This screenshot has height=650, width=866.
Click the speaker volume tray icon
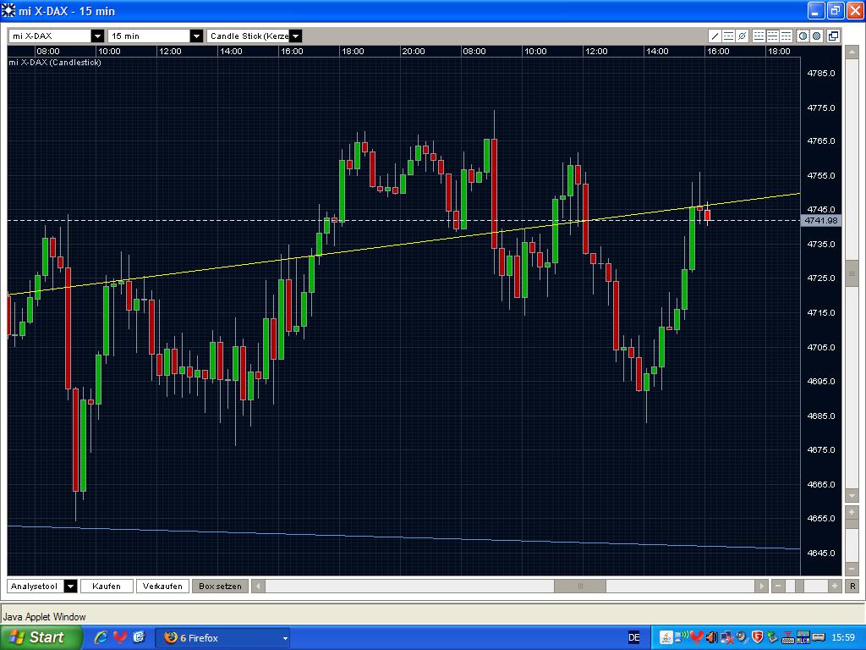pyautogui.click(x=712, y=637)
